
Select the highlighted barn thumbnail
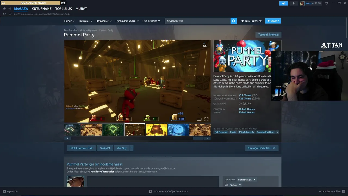click(x=135, y=130)
